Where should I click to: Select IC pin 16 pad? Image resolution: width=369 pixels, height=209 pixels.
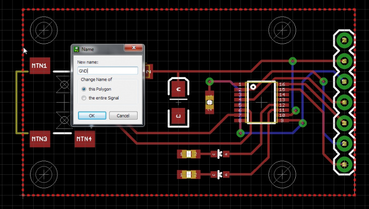click(x=282, y=84)
